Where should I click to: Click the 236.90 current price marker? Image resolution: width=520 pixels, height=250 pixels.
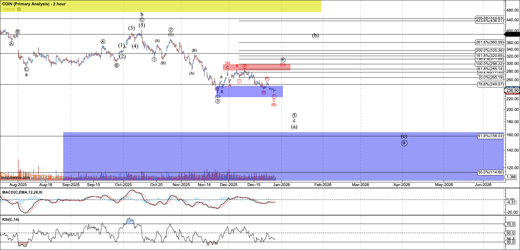512,91
